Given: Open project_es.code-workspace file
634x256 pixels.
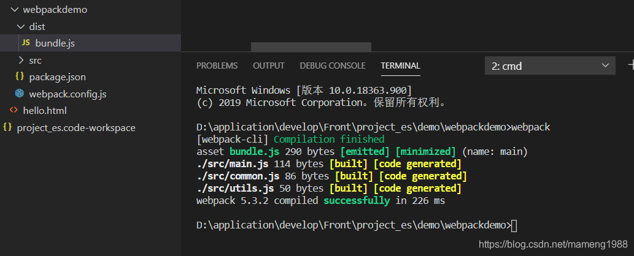Looking at the screenshot, I should click(76, 128).
